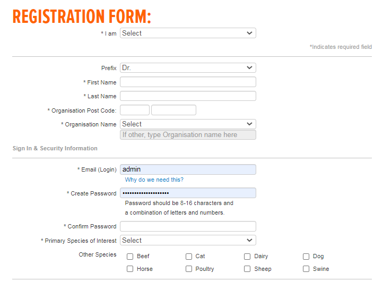Click the Email (Login) field containing admin

pyautogui.click(x=188, y=169)
